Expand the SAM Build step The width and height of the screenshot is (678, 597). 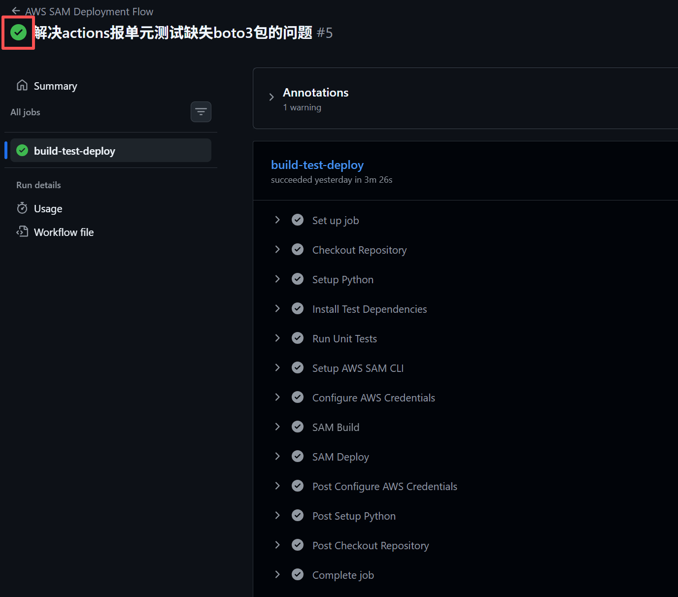pos(277,427)
